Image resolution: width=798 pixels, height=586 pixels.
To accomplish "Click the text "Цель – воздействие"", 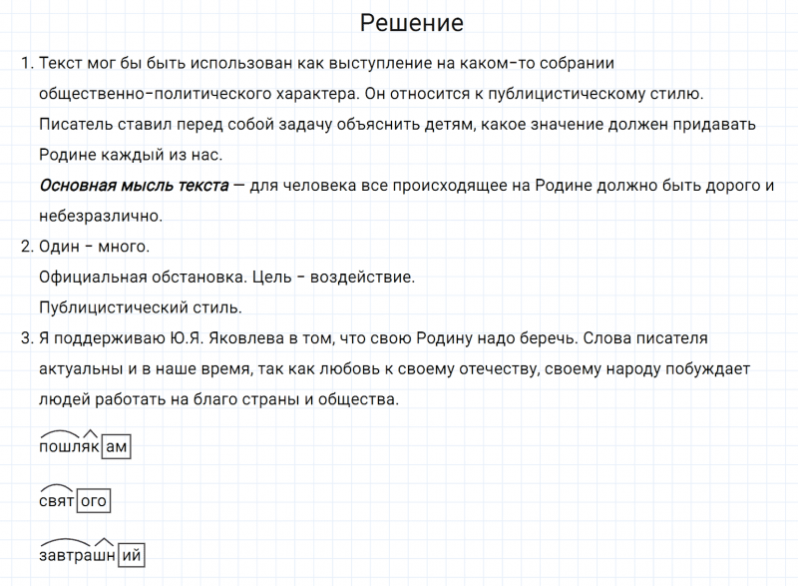I will (334, 277).
